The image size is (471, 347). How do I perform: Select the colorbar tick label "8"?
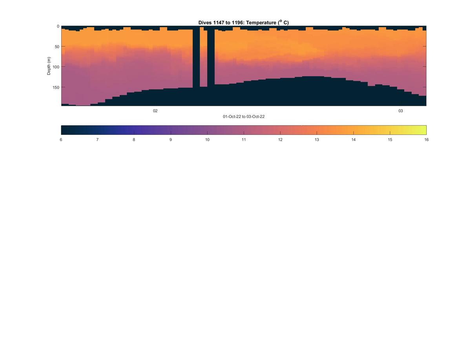click(134, 140)
